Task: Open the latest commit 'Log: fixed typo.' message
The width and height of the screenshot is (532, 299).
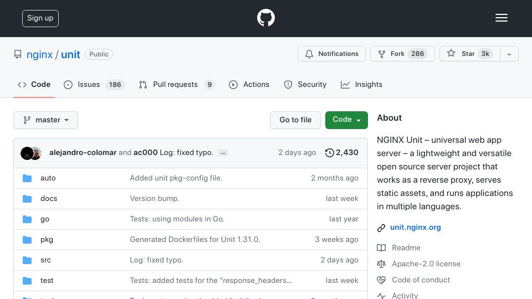Action: pyautogui.click(x=186, y=153)
